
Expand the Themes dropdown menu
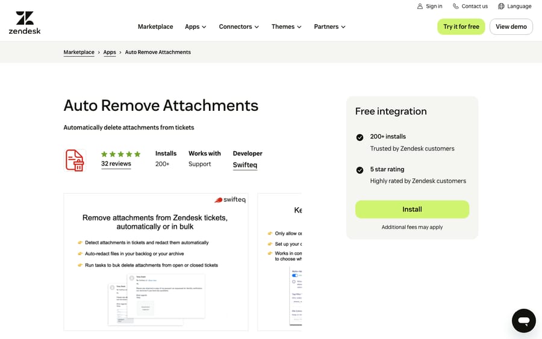[x=286, y=26]
